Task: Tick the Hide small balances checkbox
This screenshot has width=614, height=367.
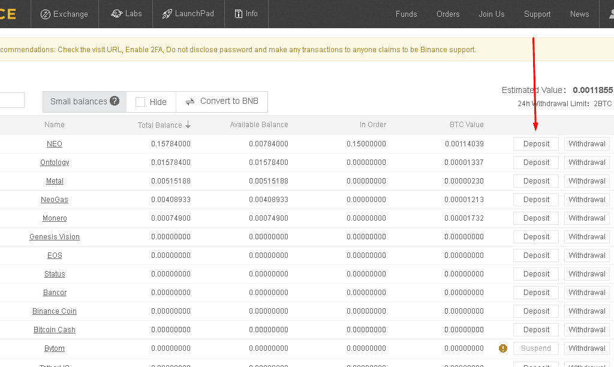Action: pos(140,102)
